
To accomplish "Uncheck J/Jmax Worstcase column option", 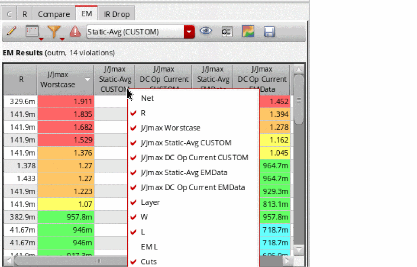I will point(171,128).
